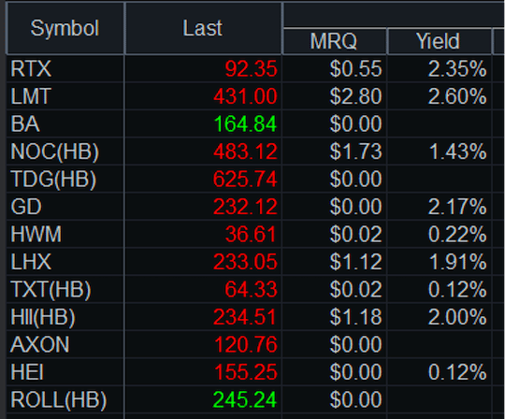Click ROLL(HB) last price 245.24
Screen dimensions: 505x419
tap(245, 399)
